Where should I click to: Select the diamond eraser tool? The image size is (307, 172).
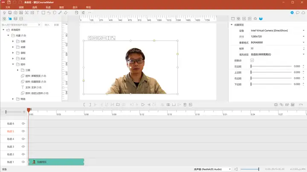(x=66, y=12)
